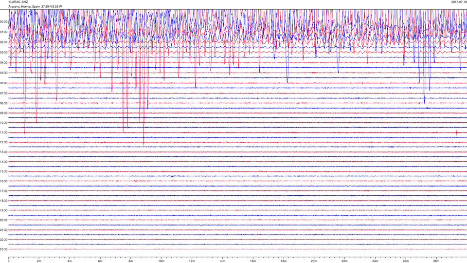Click the 8m axis tick label
The image size is (467, 263).
click(x=131, y=261)
